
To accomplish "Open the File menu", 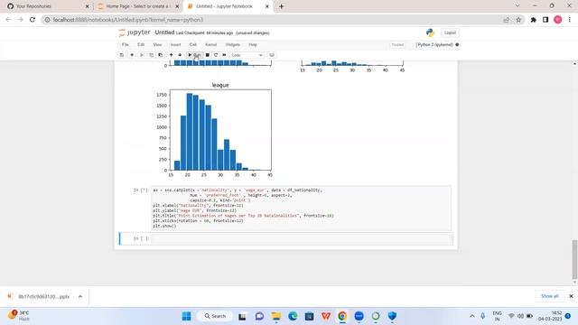I will point(126,44).
